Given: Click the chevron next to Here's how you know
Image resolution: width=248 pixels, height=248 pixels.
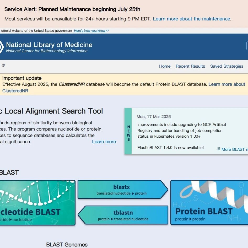Looking at the screenshot, I should [x=107, y=31].
